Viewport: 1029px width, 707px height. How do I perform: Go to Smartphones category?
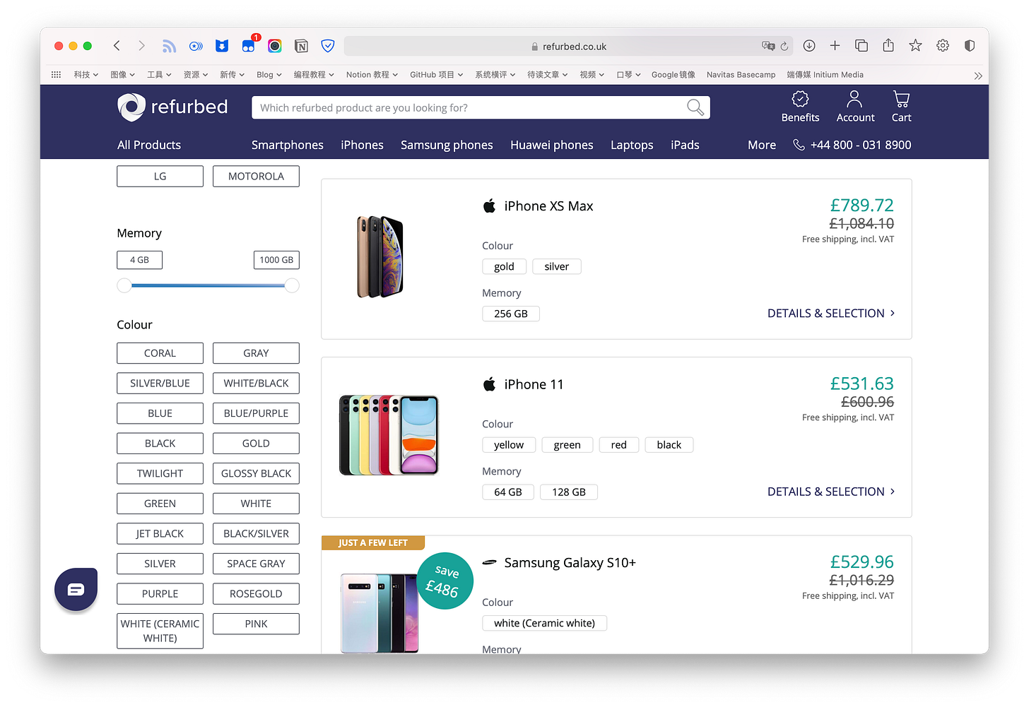click(288, 145)
